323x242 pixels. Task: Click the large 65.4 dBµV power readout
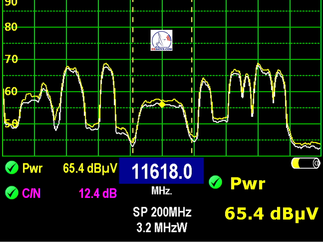(x=271, y=213)
